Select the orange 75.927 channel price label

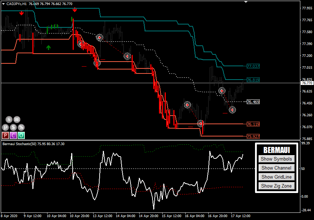tap(253, 136)
